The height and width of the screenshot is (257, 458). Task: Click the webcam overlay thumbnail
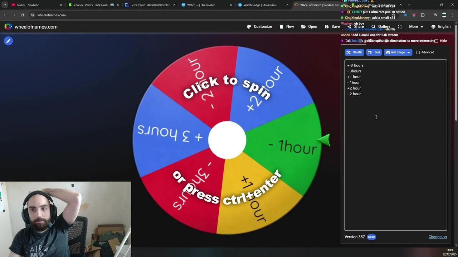coord(66,220)
